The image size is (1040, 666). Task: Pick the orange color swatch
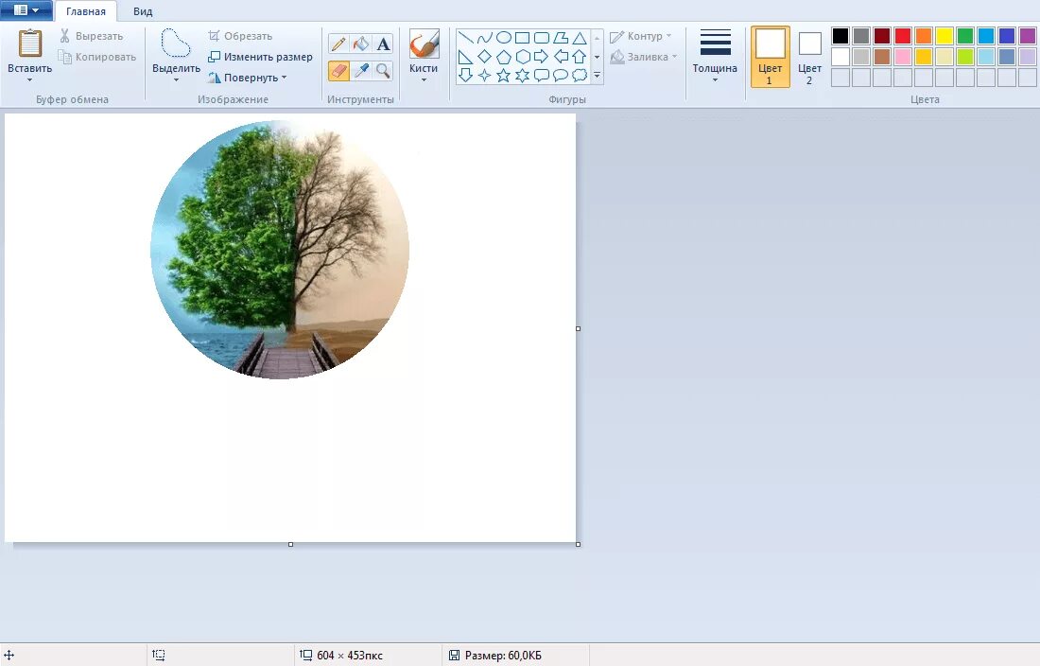pos(924,35)
